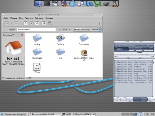This screenshot has width=155, height=116.
Task: Select track 6 Mope in playlist
Action: pos(133,74)
